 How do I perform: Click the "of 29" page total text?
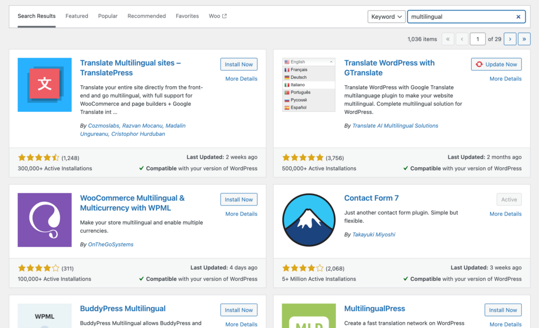(495, 39)
